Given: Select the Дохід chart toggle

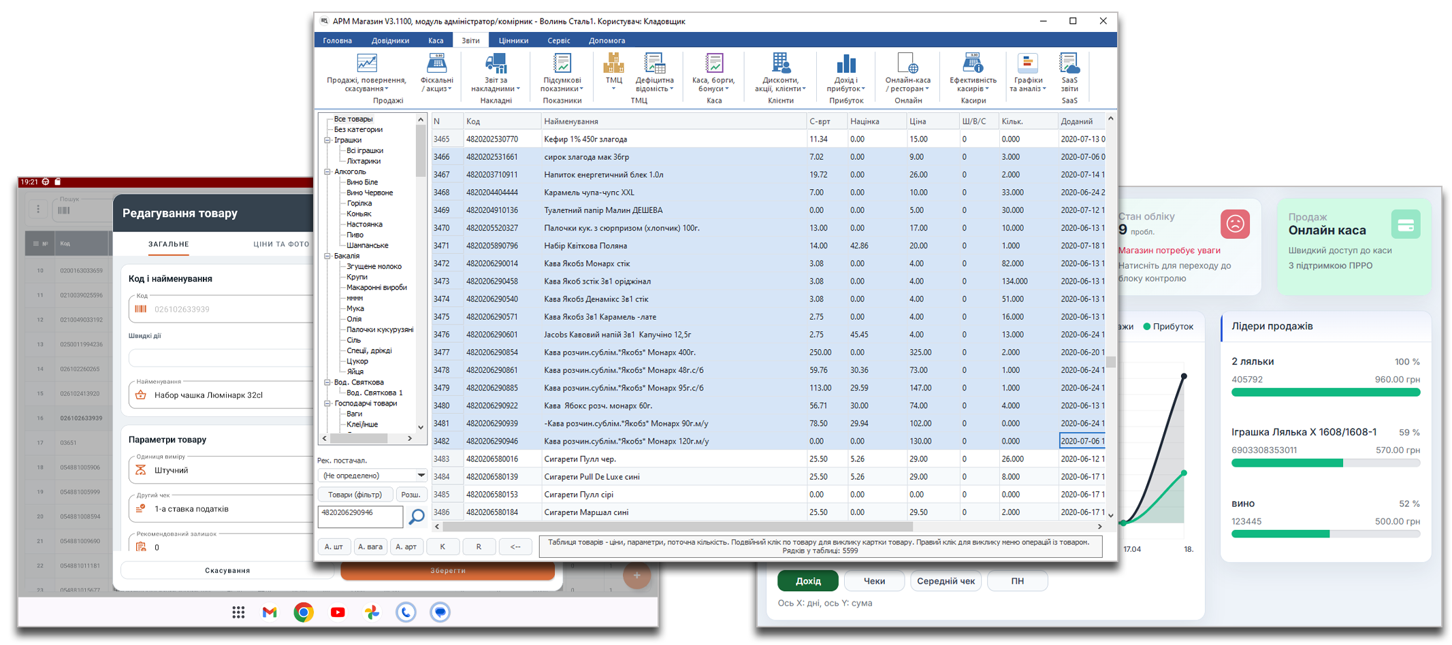Looking at the screenshot, I should coord(808,581).
